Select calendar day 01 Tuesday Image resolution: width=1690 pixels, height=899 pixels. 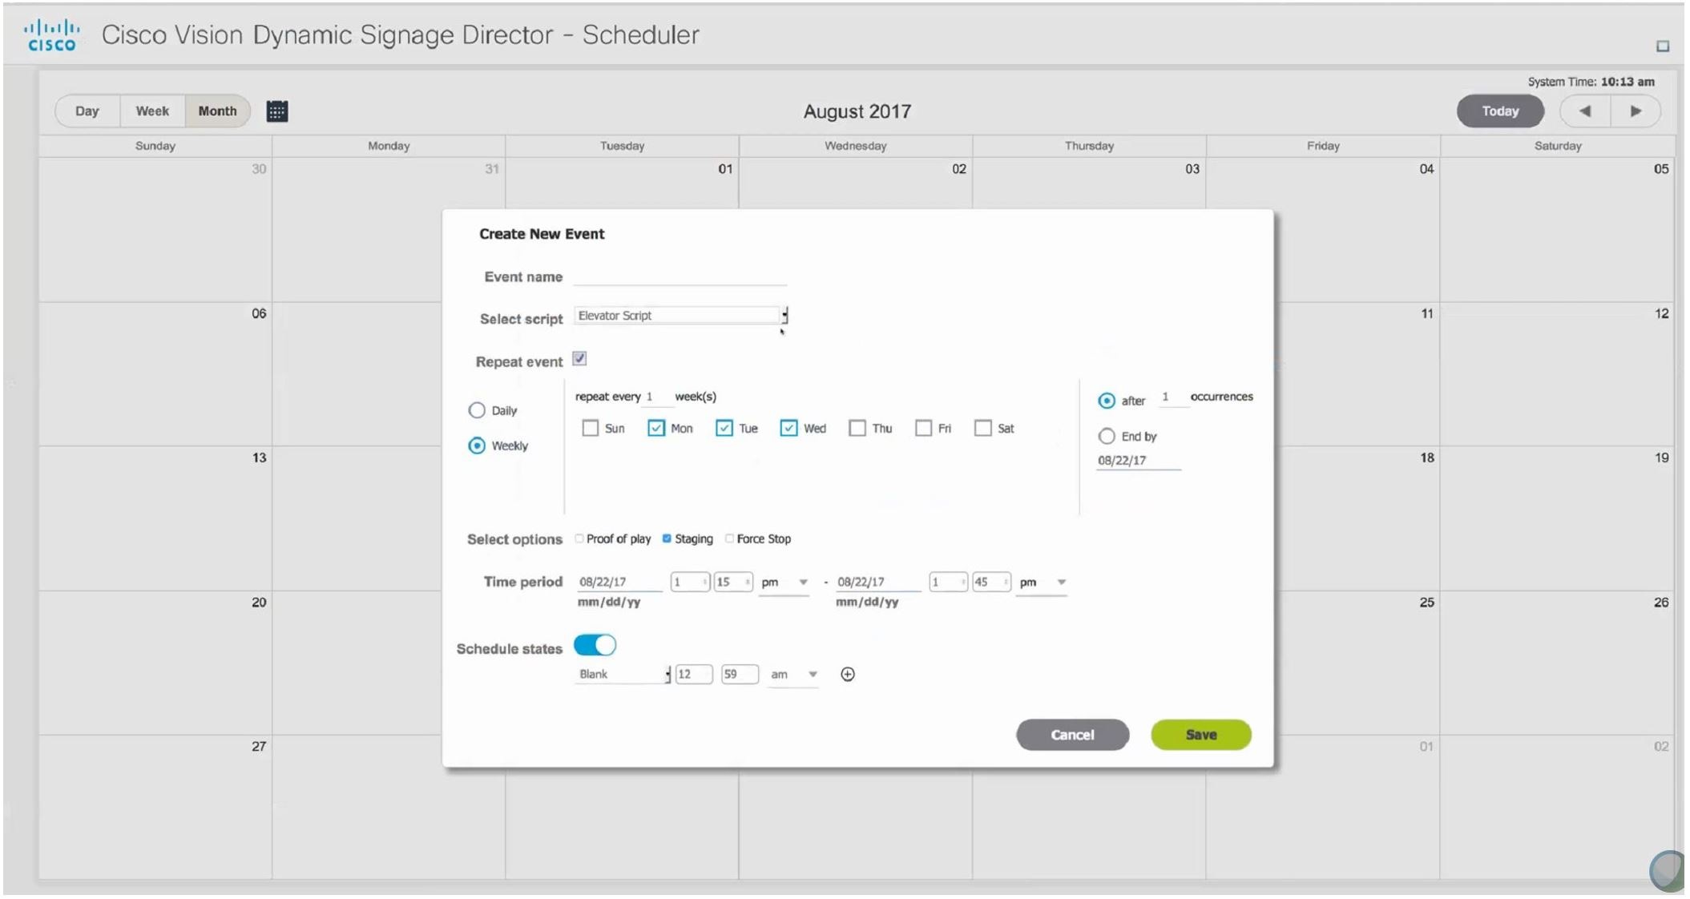coord(622,183)
